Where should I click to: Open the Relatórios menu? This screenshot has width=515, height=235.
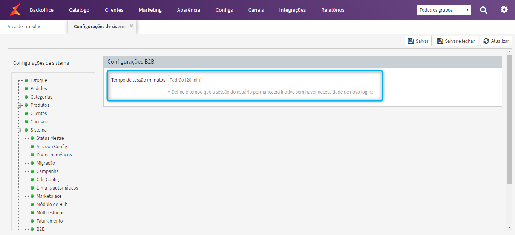pyautogui.click(x=333, y=10)
